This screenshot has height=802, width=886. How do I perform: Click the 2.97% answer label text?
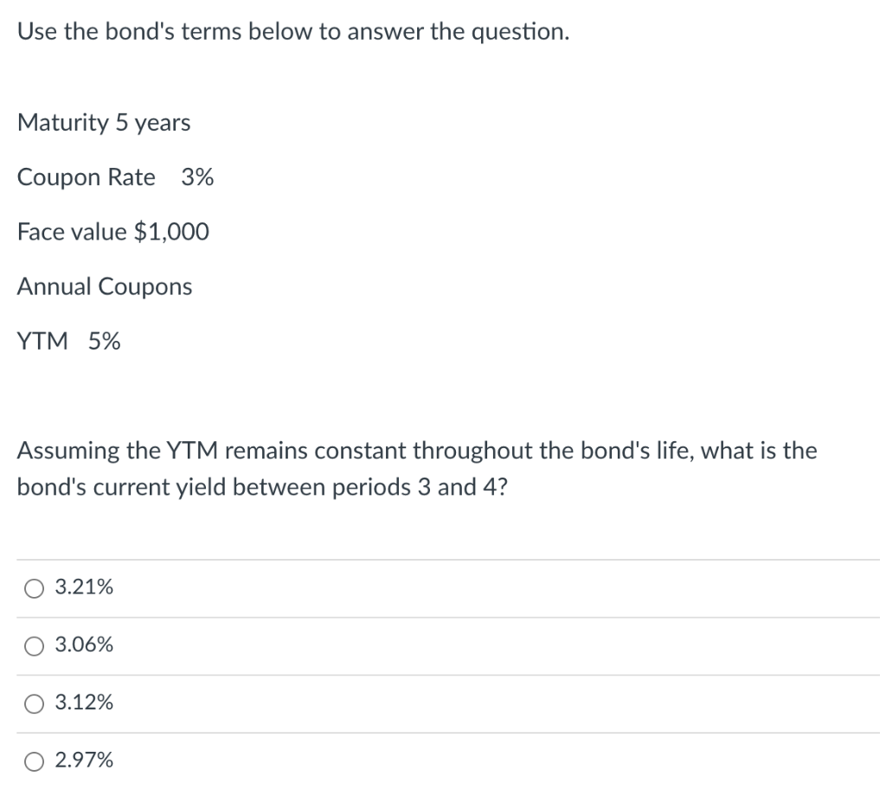[x=83, y=760]
